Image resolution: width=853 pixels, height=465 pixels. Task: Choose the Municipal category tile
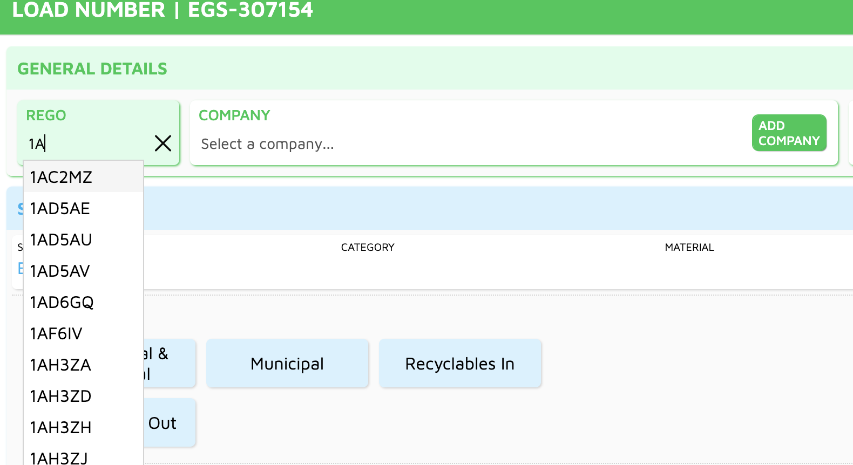point(287,364)
